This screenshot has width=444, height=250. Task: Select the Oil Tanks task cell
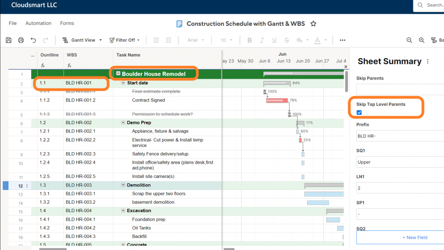167,228
